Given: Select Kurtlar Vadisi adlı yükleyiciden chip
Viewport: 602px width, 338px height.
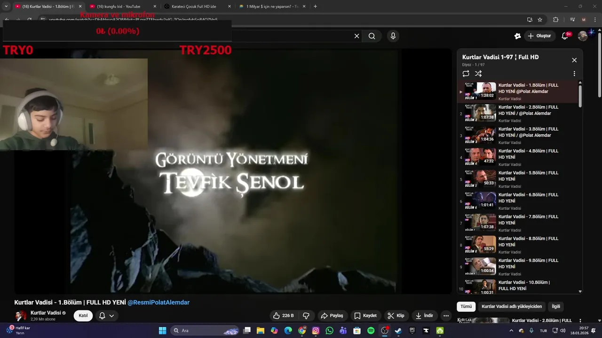Looking at the screenshot, I should (x=512, y=307).
